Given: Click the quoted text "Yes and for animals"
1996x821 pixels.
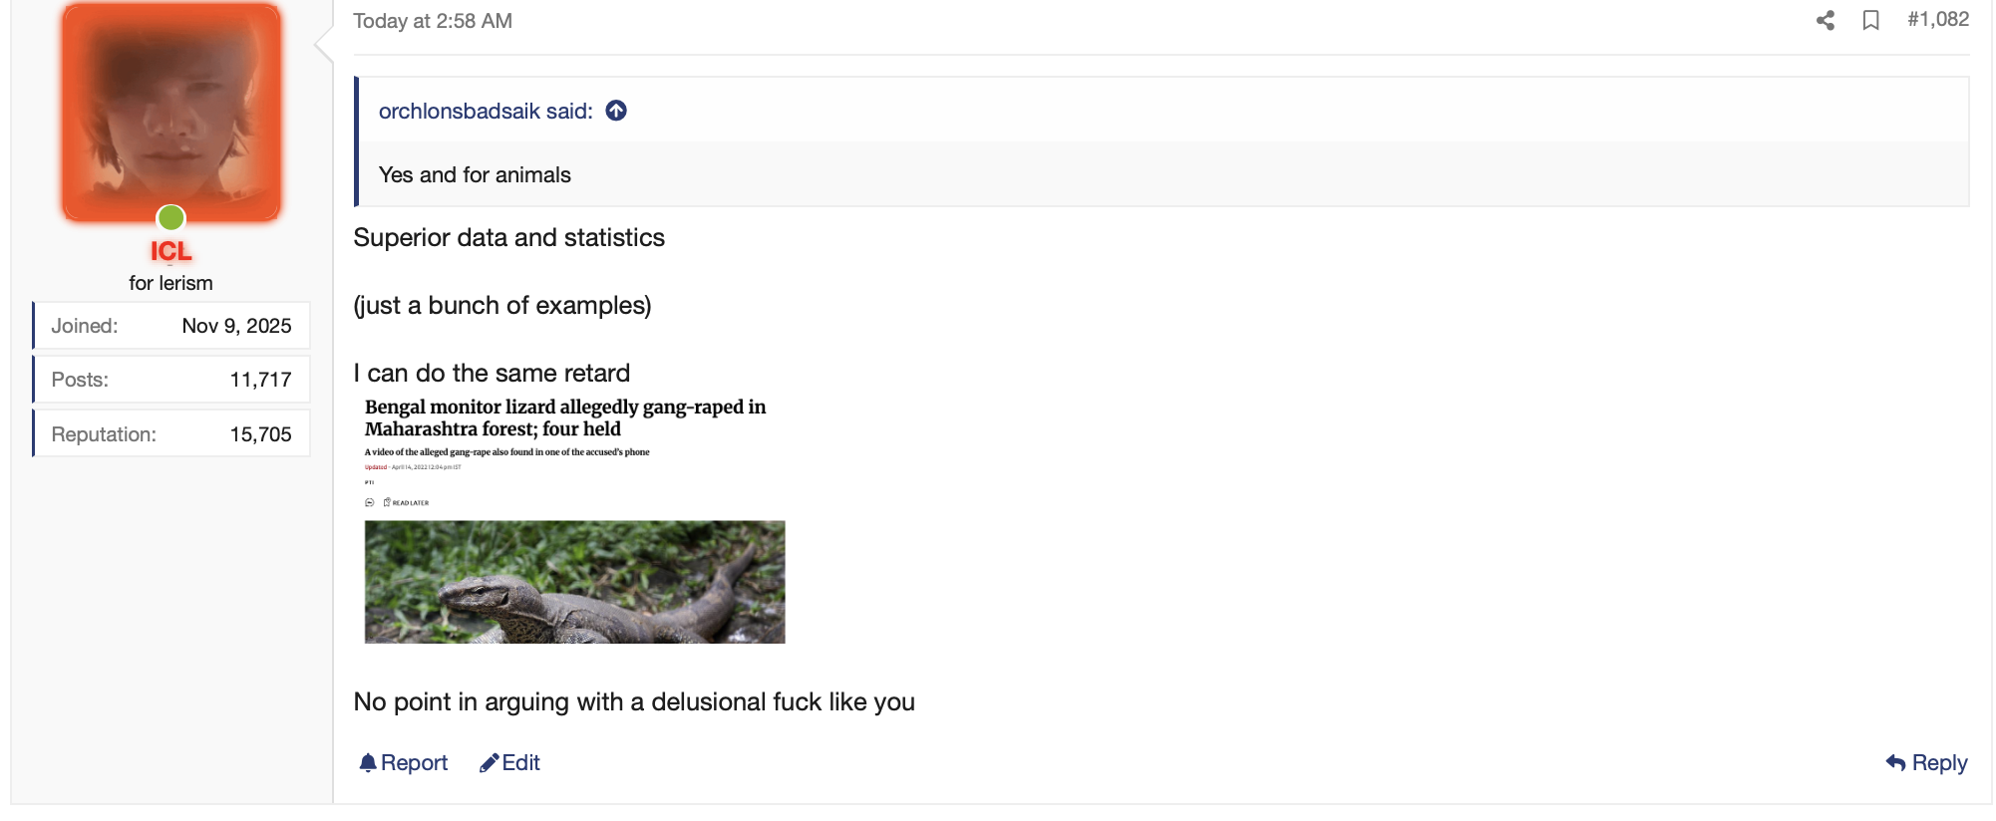Looking at the screenshot, I should coord(475,174).
